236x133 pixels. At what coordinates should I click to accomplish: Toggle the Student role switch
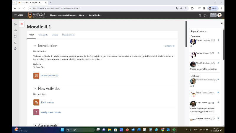213,15
